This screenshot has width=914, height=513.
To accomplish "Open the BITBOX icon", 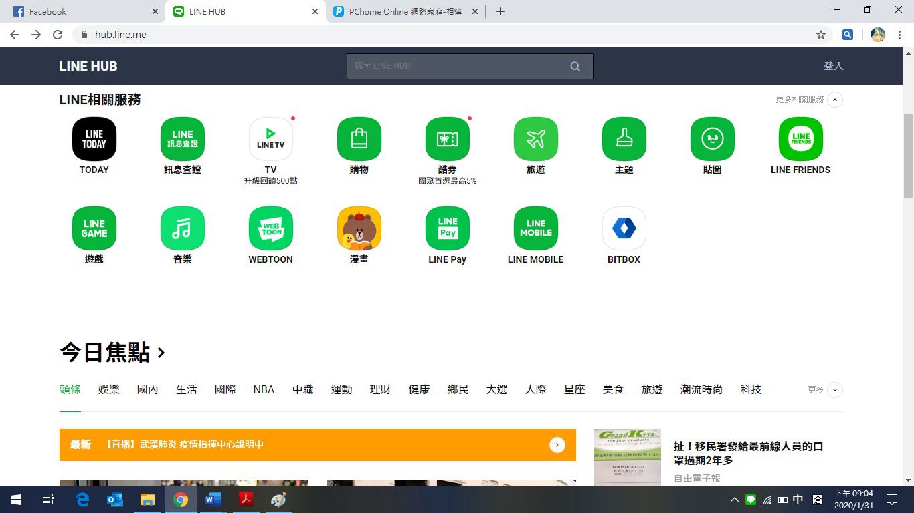I will pyautogui.click(x=624, y=228).
